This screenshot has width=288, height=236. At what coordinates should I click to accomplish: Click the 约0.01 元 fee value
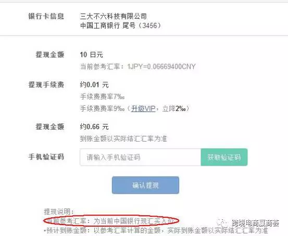coord(94,85)
